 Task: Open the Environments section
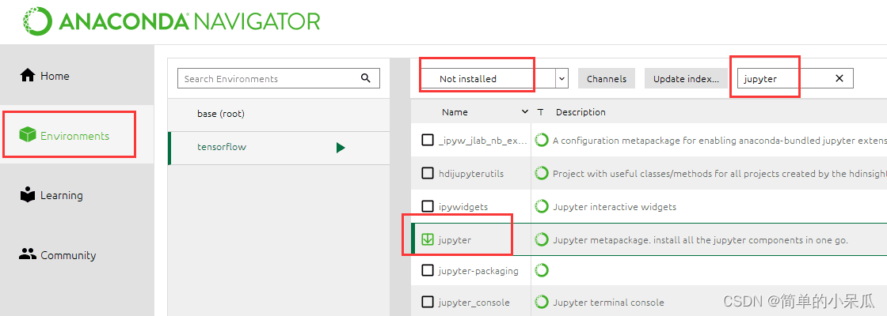coord(77,135)
